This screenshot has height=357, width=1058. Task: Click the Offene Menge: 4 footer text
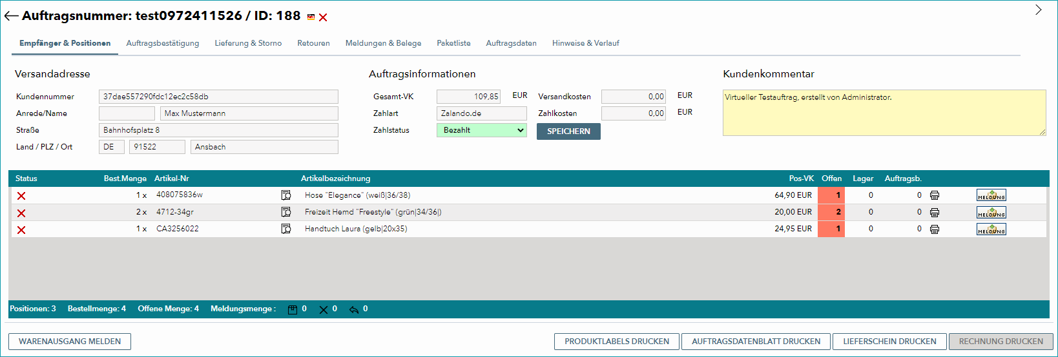(169, 309)
